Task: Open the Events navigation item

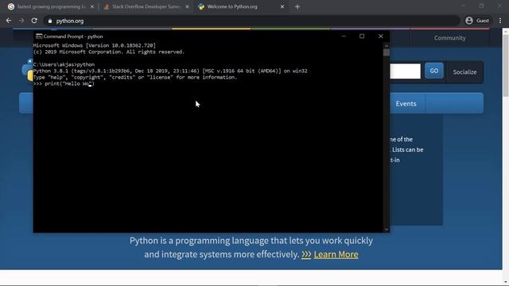Action: coord(406,103)
